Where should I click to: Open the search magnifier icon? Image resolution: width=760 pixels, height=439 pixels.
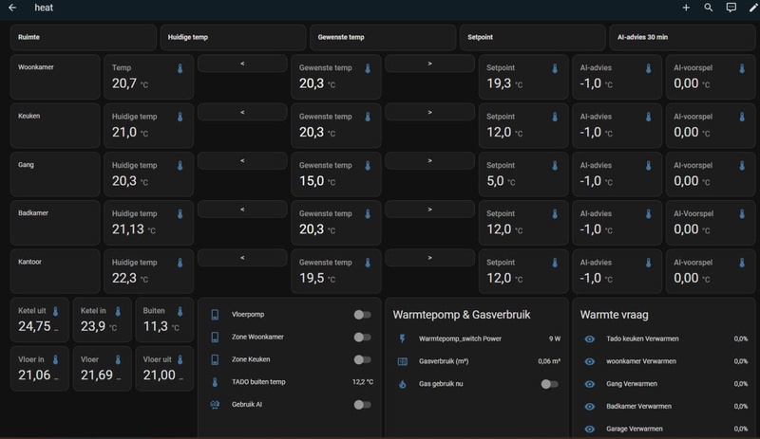point(709,8)
